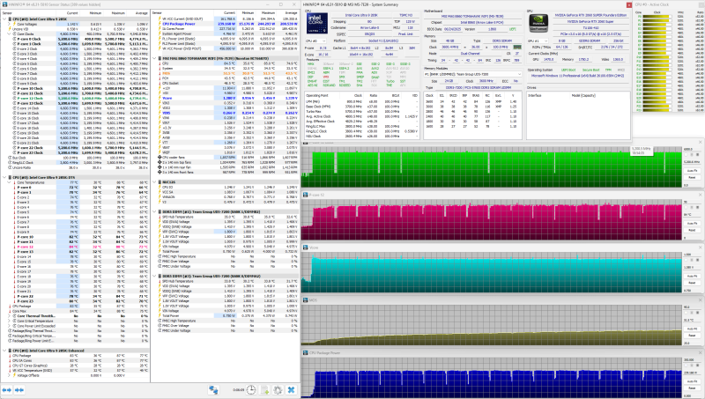This screenshot has height=399, width=705.
Task: Click the log file with plus icon
Action: [264, 390]
